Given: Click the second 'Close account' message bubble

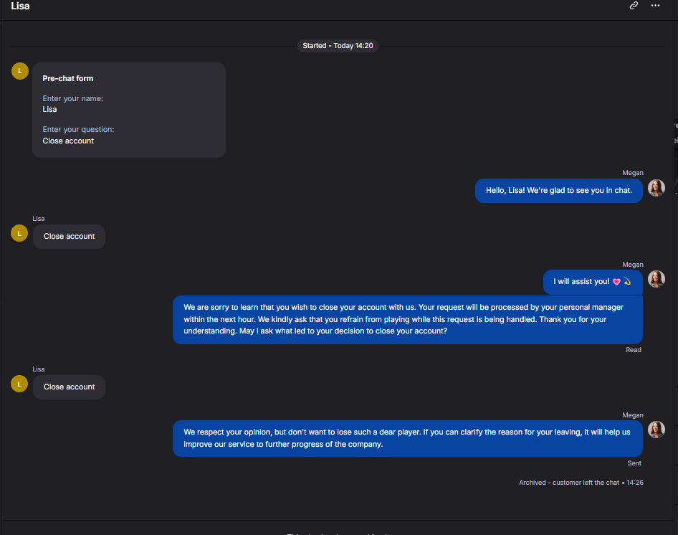Looking at the screenshot, I should pyautogui.click(x=70, y=387).
